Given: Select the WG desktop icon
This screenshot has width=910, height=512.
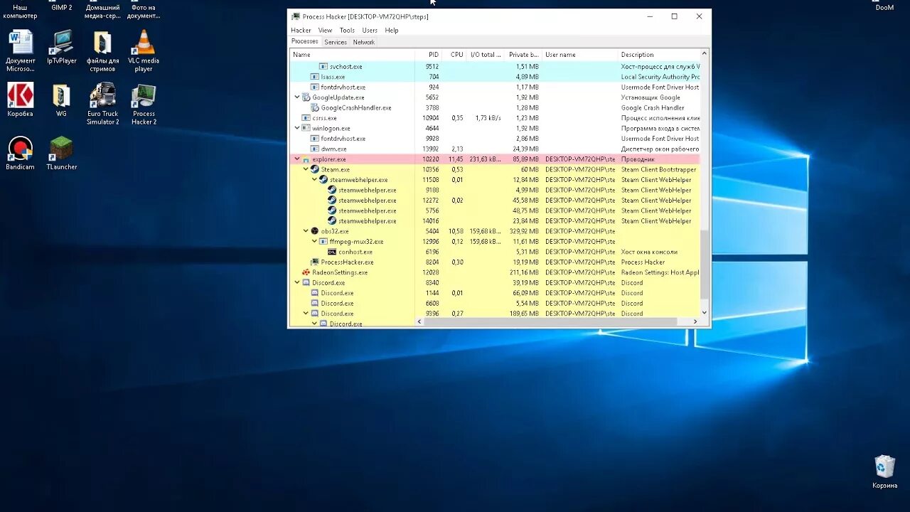Looking at the screenshot, I should click(61, 100).
